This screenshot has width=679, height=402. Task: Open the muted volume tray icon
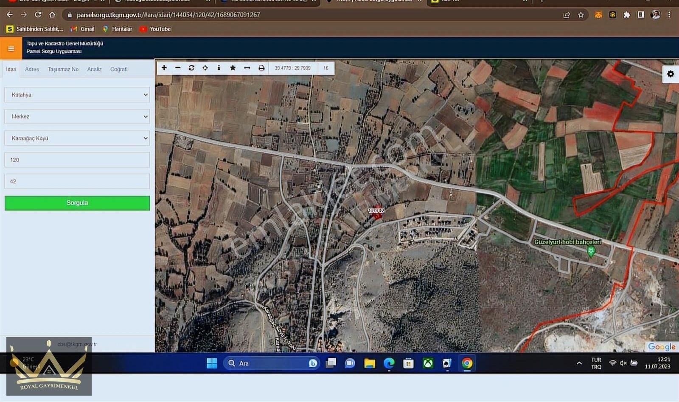(623, 363)
